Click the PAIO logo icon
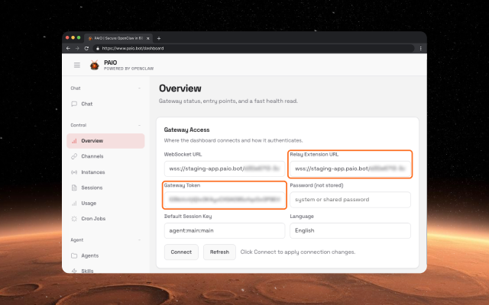 point(95,66)
